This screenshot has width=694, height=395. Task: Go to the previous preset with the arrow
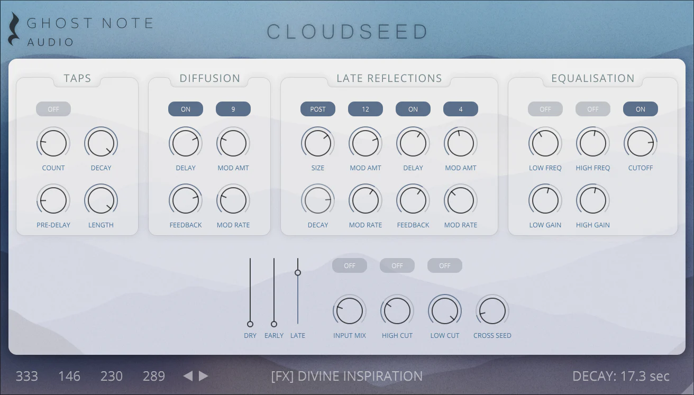(x=188, y=376)
